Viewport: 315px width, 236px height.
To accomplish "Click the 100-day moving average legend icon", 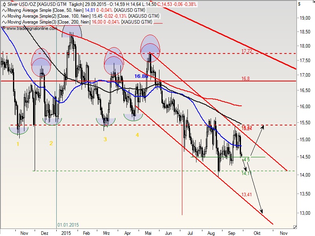I will (4, 16).
